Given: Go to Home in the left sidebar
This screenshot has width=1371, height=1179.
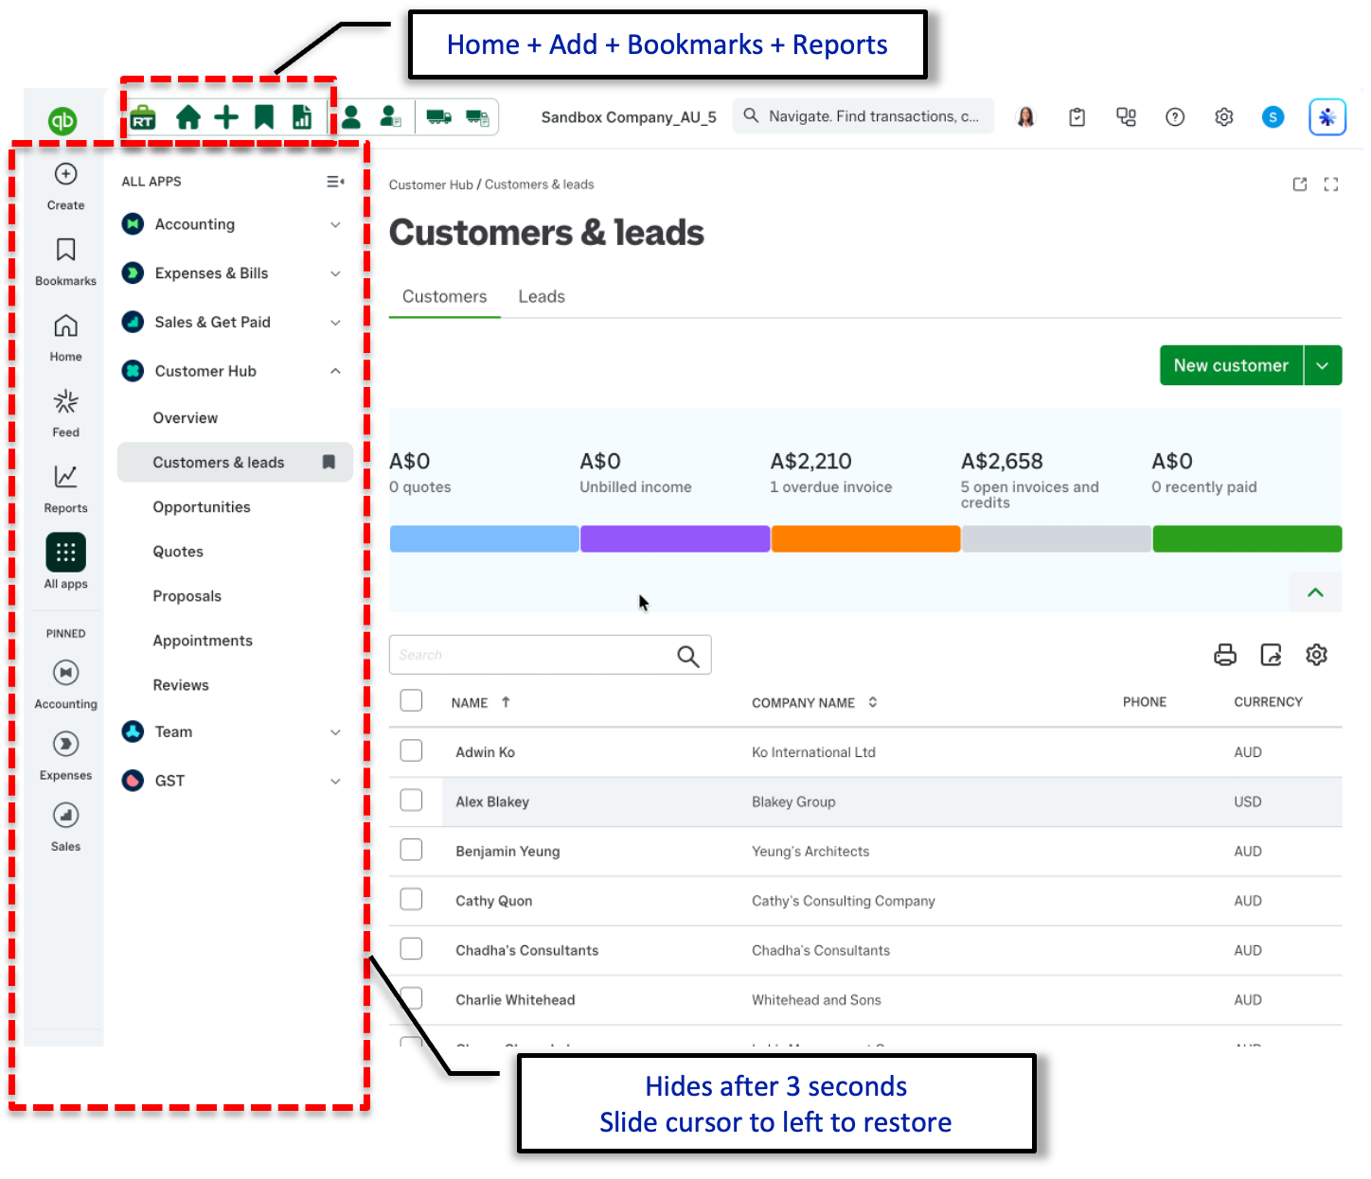Looking at the screenshot, I should [65, 337].
